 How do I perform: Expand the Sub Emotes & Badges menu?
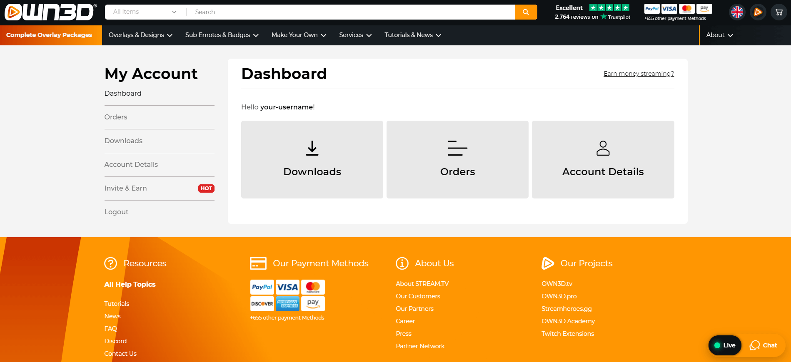(x=222, y=35)
